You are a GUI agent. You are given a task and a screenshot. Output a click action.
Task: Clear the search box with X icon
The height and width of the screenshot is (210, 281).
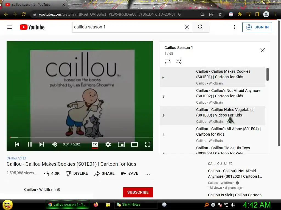click(x=187, y=27)
